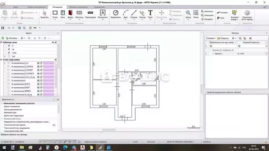269x151 pixels.
Task: Select the Дверь door tool
Action: 70,14
